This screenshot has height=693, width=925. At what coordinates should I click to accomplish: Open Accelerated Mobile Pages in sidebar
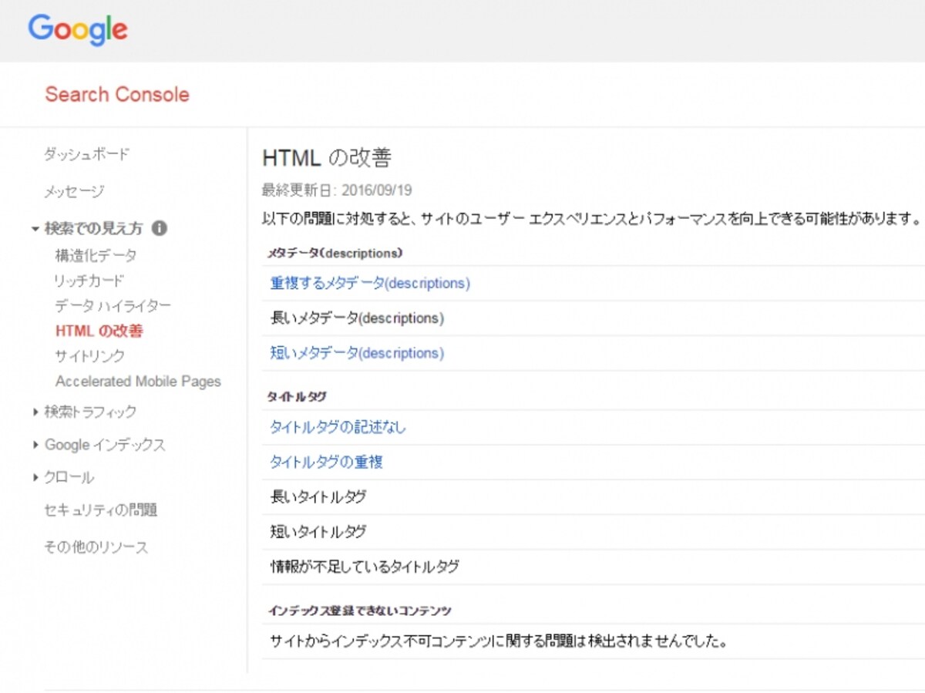[138, 382]
